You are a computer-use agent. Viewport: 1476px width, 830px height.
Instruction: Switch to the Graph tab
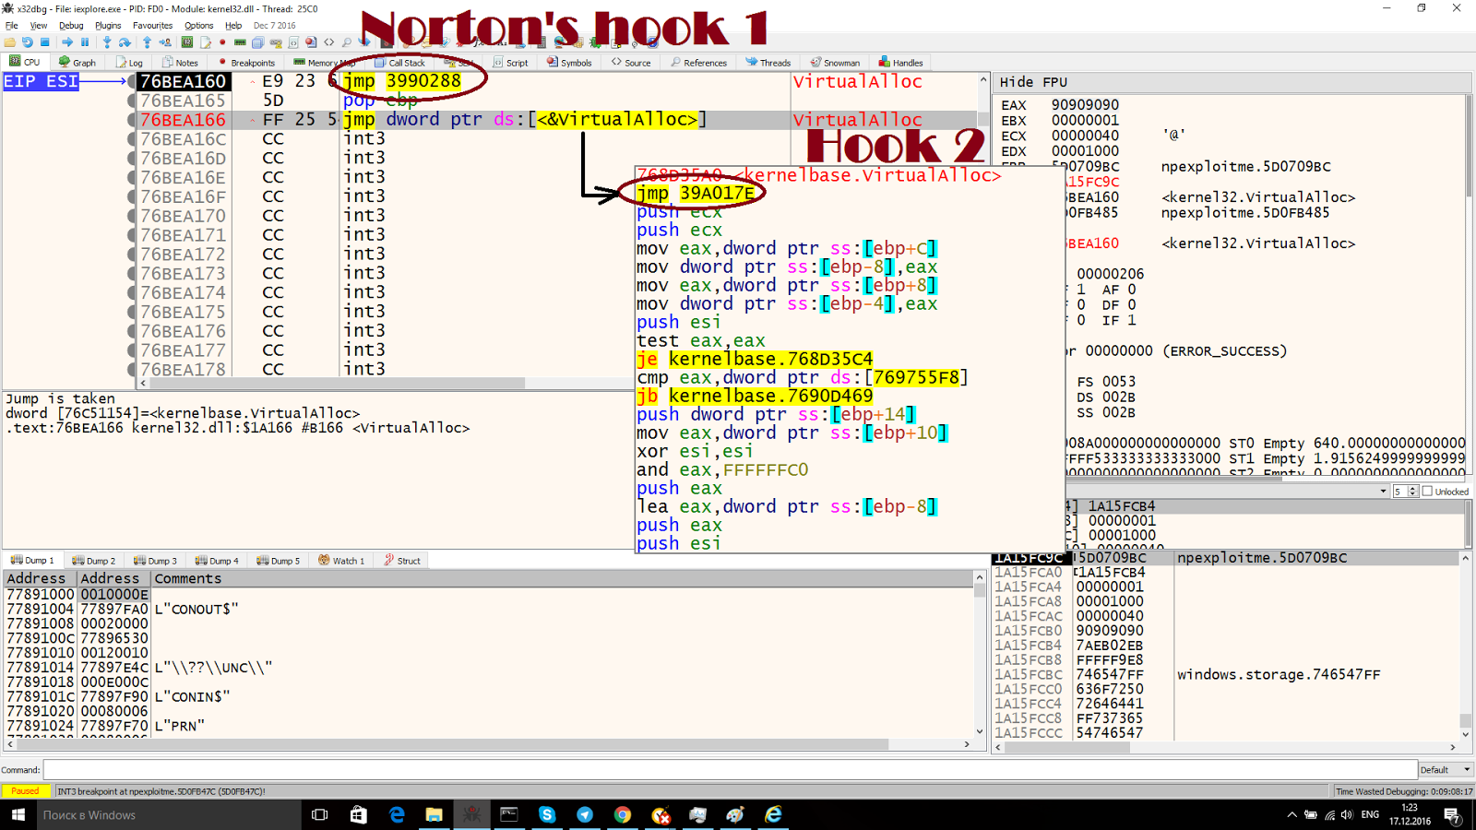77,63
